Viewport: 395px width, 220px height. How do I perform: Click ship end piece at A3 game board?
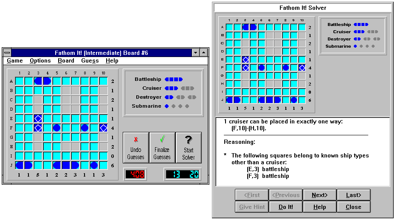pos(38,81)
